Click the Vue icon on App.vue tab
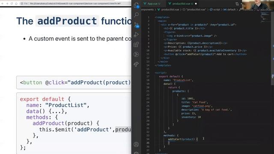The image size is (274, 154). (145, 3)
